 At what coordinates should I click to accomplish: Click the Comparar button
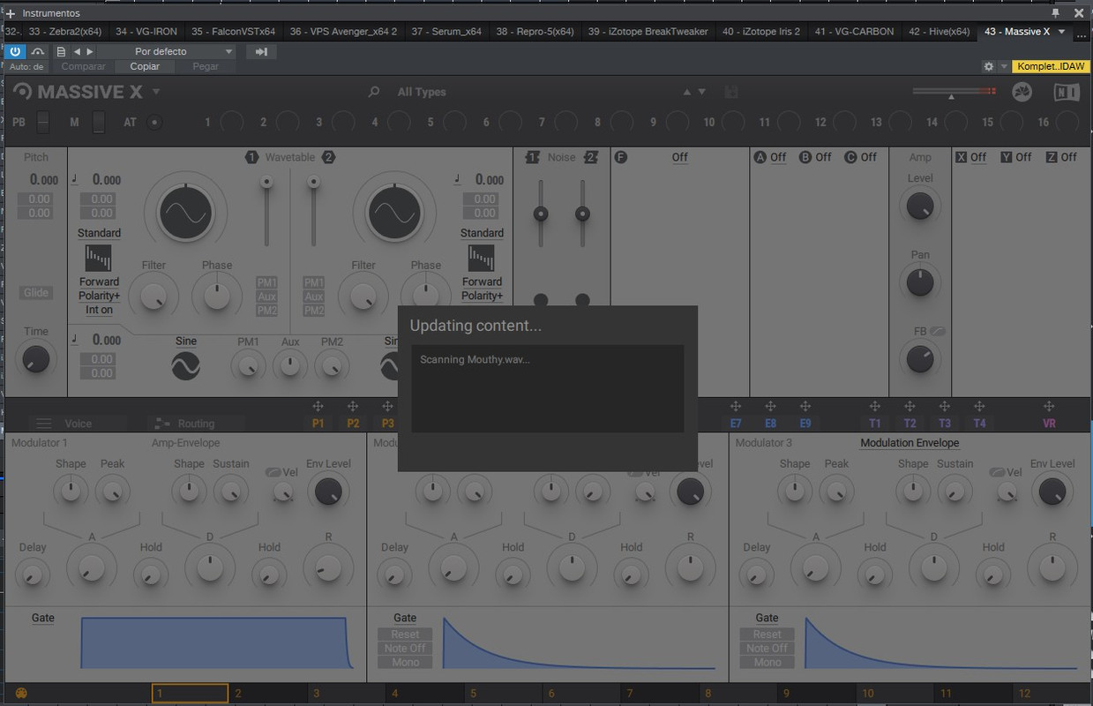point(84,66)
